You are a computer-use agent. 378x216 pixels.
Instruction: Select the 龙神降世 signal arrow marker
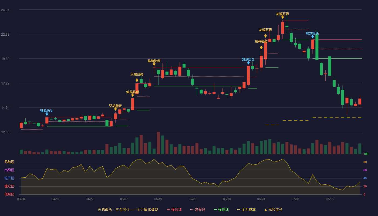tap(154, 64)
